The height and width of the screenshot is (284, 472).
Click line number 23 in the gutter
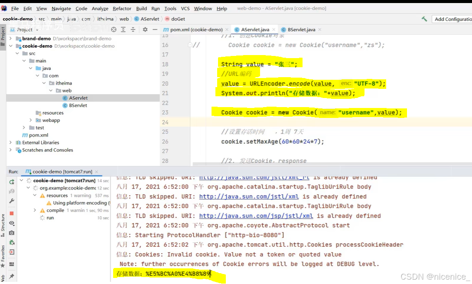(x=165, y=112)
